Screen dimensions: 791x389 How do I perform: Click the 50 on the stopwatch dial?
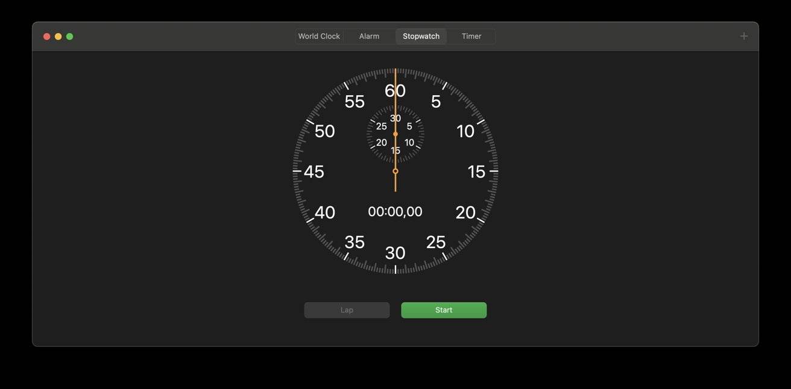(325, 131)
